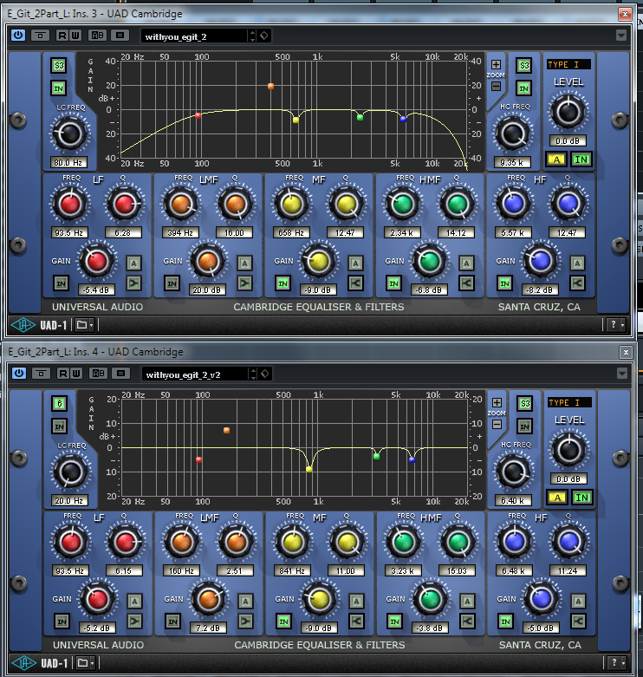Click LMF band shelf type icon in lower EQ

[245, 622]
